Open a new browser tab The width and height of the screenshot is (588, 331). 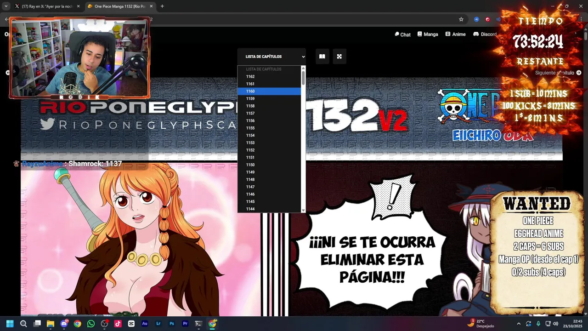tap(162, 6)
